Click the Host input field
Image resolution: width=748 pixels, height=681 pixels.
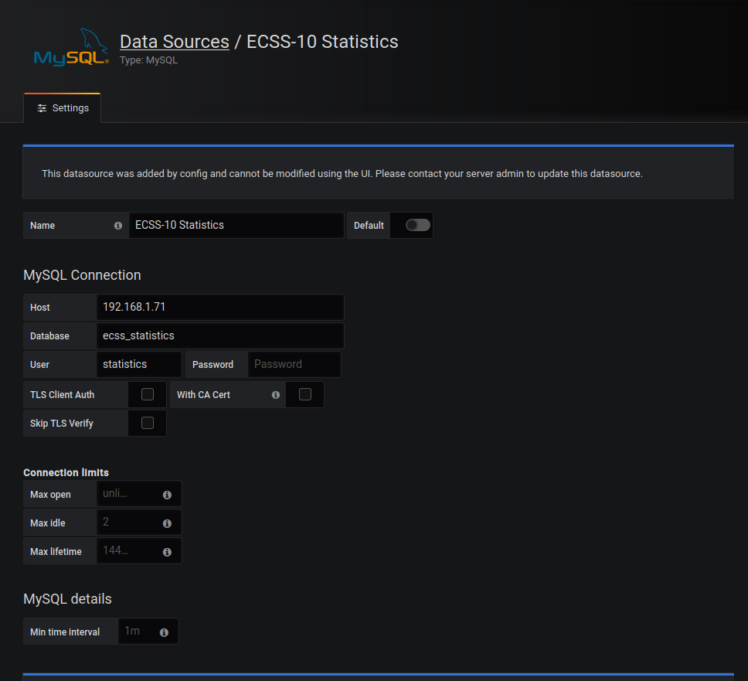pos(220,307)
